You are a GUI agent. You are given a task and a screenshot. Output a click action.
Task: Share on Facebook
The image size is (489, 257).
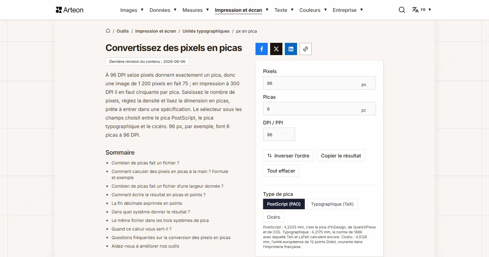pyautogui.click(x=262, y=49)
